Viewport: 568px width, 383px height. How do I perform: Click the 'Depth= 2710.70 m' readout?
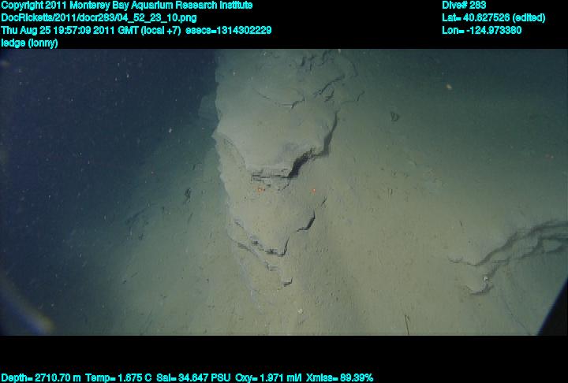[41, 378]
